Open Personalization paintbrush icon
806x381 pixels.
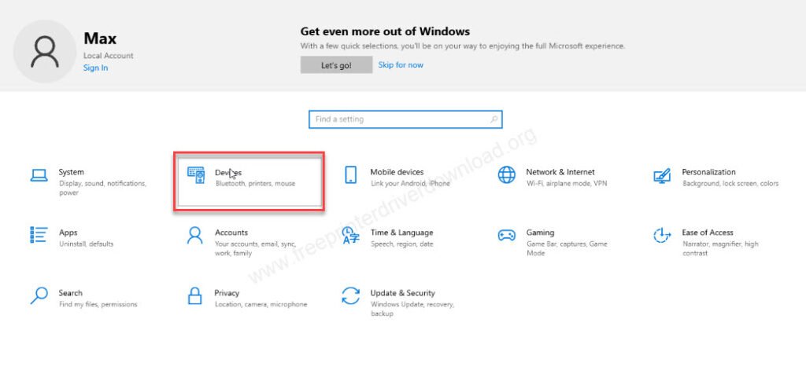click(x=662, y=175)
